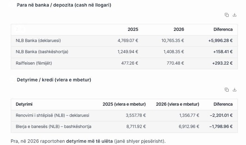Viewport: 246px width, 145px height.
Task: Click the Para në banka / depozita heading
Action: [x=64, y=5]
